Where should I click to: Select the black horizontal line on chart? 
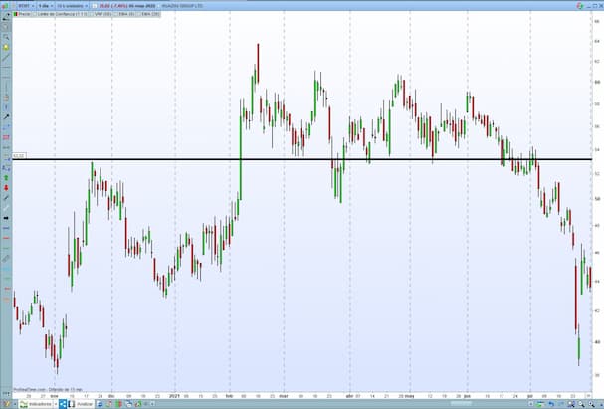(x=299, y=159)
